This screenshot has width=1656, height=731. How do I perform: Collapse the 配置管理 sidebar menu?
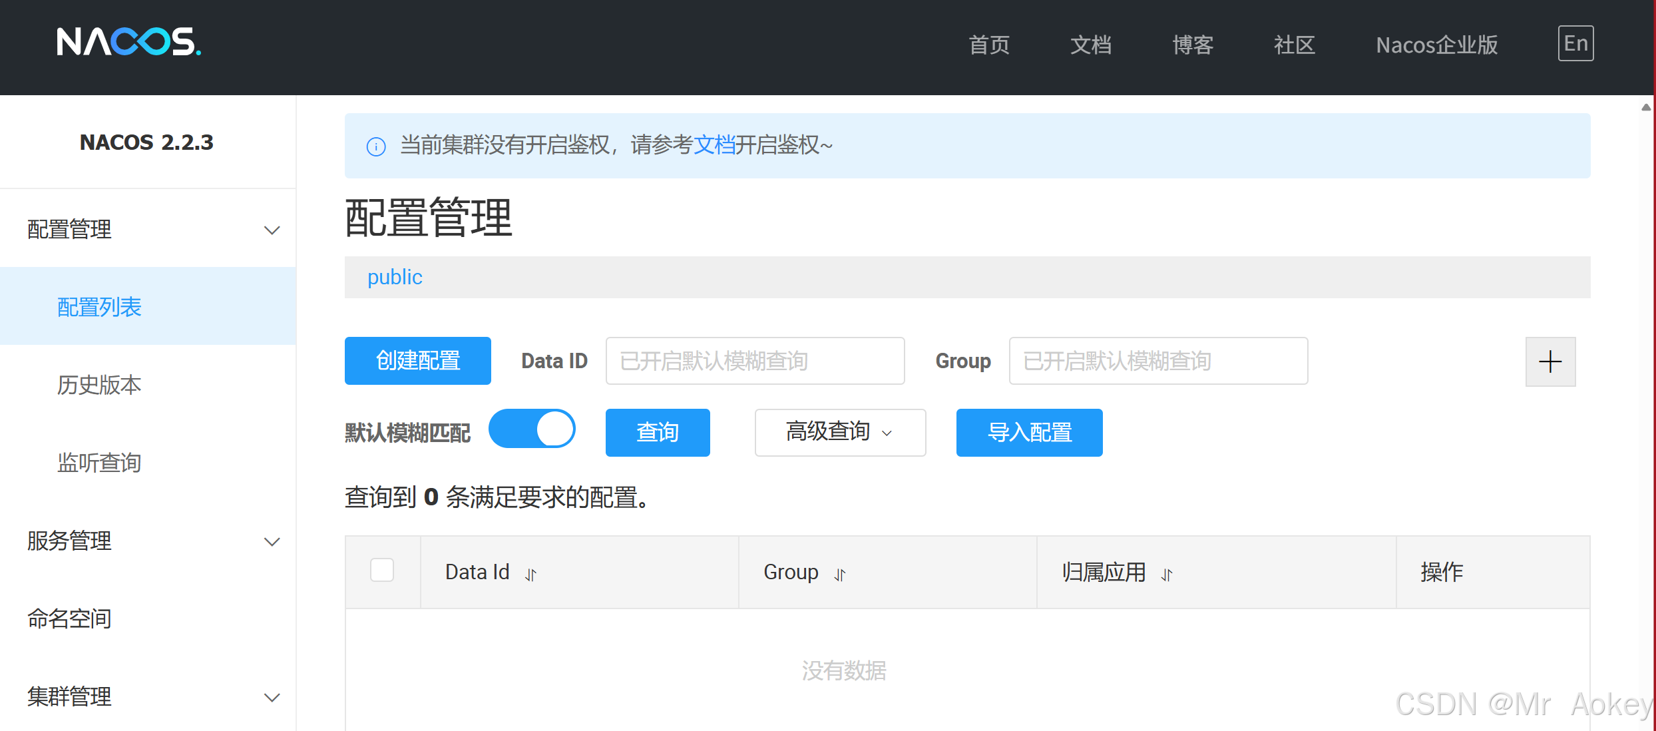point(148,229)
